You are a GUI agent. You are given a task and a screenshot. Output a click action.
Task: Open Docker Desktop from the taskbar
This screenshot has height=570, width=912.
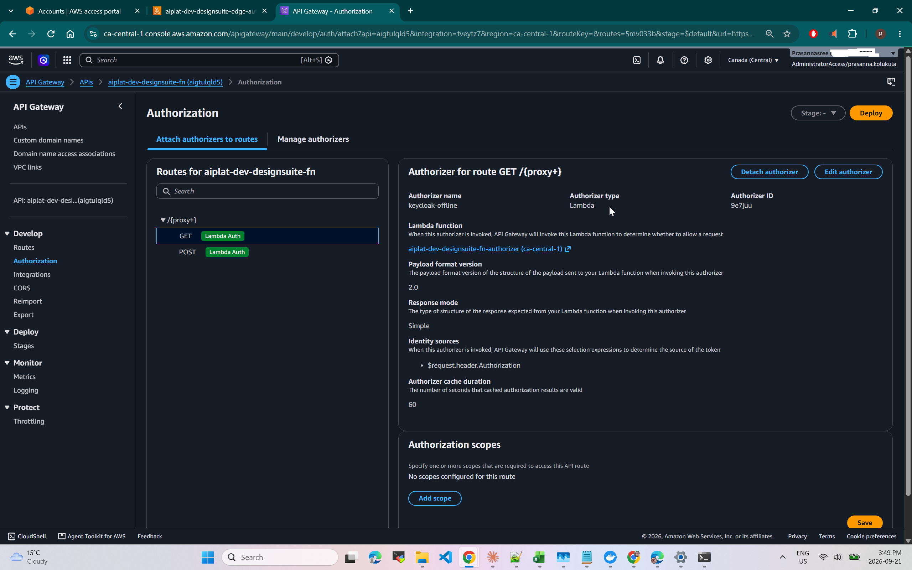[610, 557]
